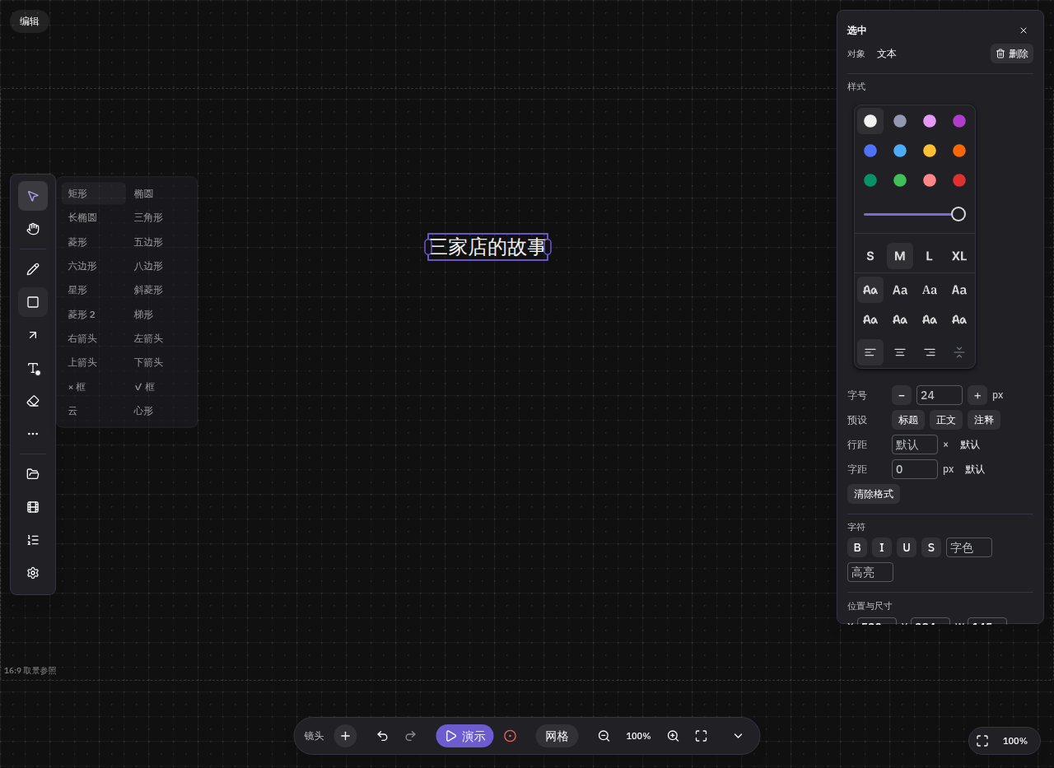This screenshot has width=1054, height=768.
Task: Click the red record icon
Action: pyautogui.click(x=510, y=736)
